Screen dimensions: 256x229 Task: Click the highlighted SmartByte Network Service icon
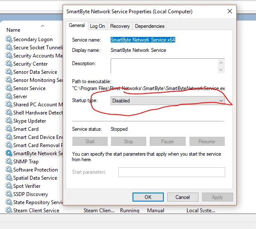click(9, 153)
